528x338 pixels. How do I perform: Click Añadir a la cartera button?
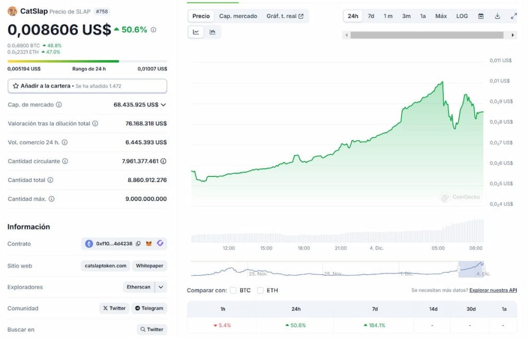click(87, 86)
